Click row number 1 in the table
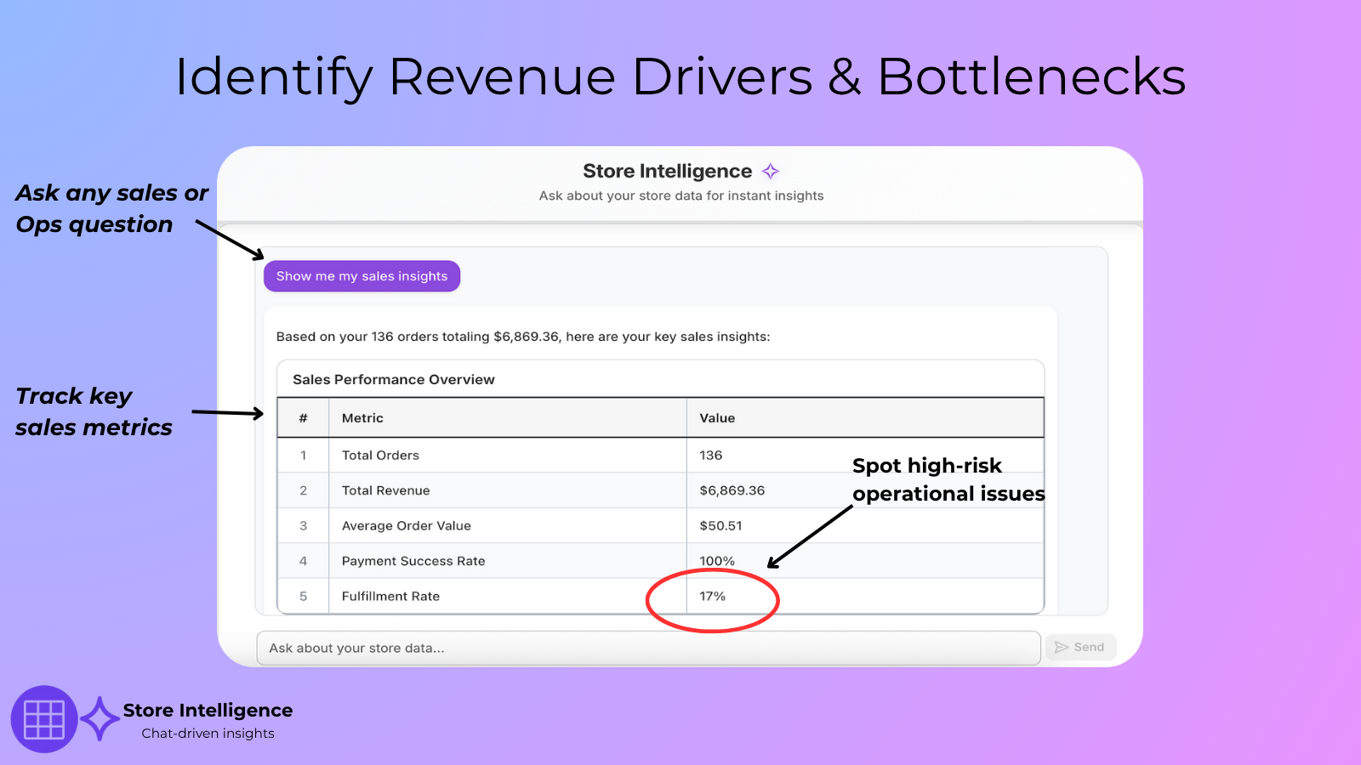Screen dimensions: 1361x765 (x=303, y=456)
